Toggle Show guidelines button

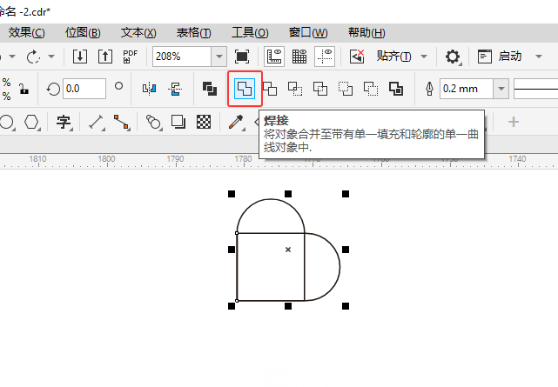(x=325, y=57)
